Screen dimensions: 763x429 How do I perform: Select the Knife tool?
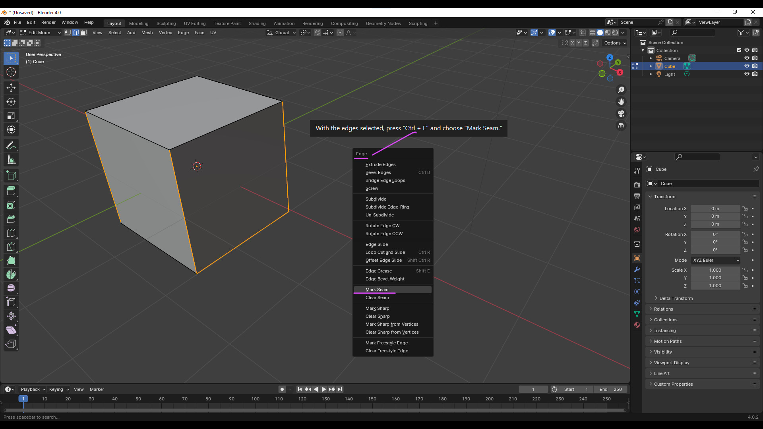click(11, 247)
